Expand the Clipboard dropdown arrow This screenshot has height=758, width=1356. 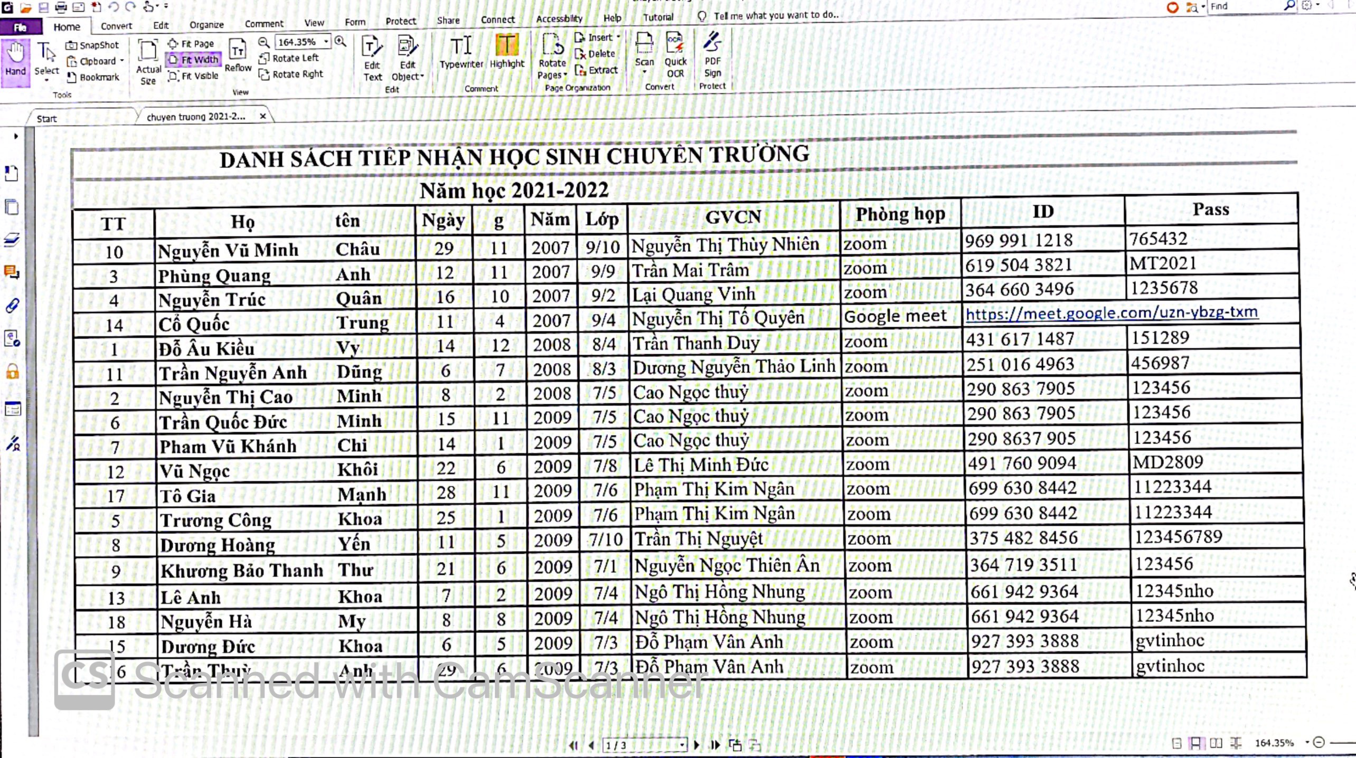click(122, 61)
